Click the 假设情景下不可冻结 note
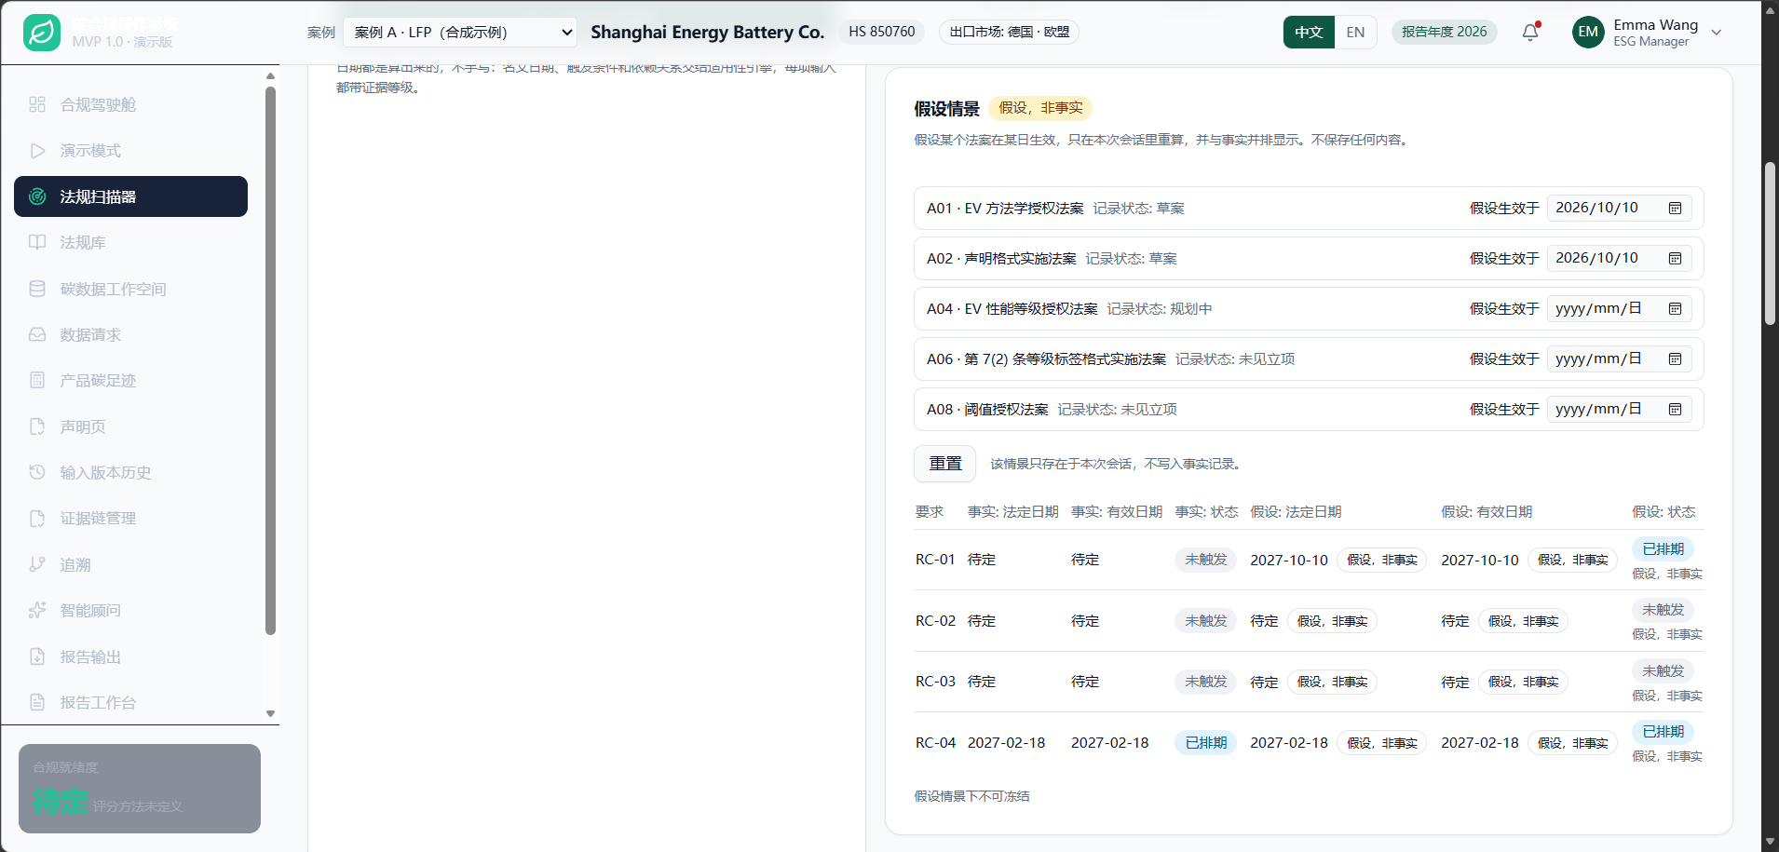This screenshot has height=852, width=1779. tap(971, 796)
